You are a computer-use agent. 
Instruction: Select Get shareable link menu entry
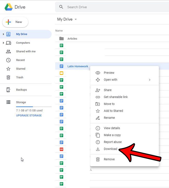[x=116, y=97]
